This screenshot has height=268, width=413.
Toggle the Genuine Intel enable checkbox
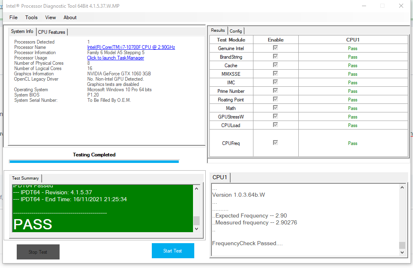pyautogui.click(x=275, y=48)
